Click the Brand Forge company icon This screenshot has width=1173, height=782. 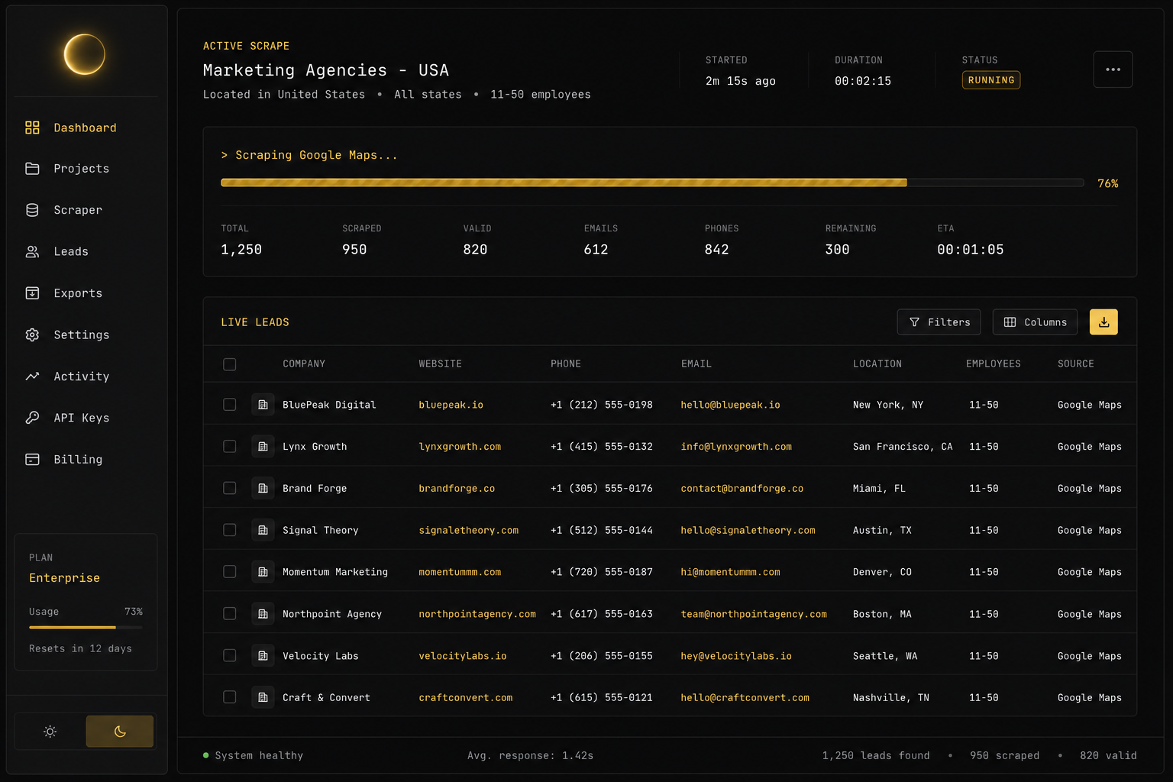click(263, 488)
